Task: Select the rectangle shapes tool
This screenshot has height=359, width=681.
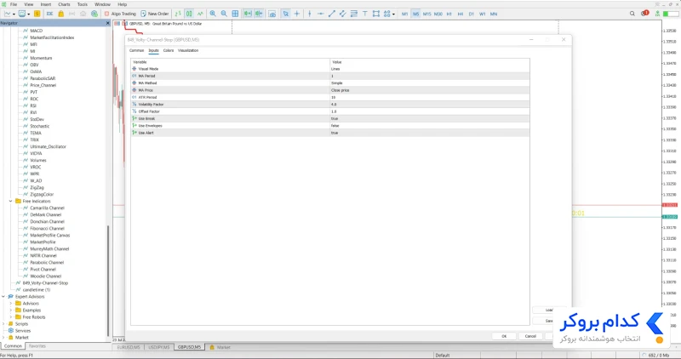Action: click(x=376, y=14)
